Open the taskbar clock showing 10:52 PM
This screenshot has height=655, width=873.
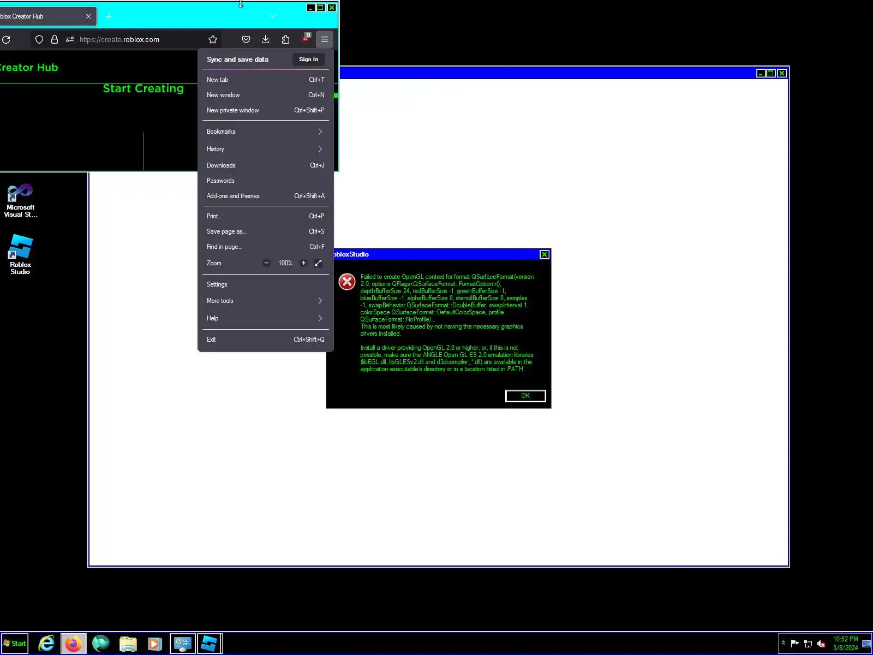tap(845, 644)
